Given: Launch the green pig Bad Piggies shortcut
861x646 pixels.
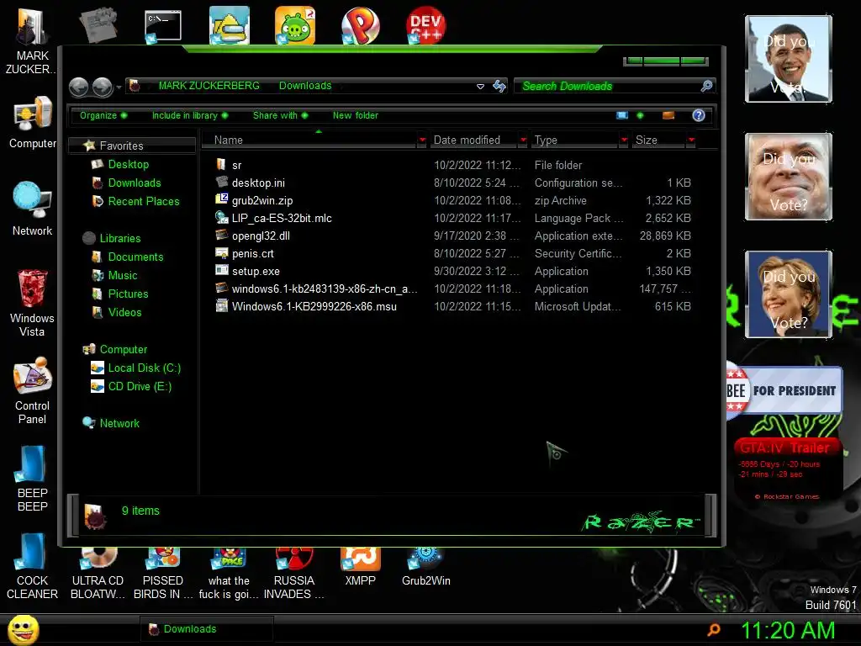Looking at the screenshot, I should tap(295, 25).
